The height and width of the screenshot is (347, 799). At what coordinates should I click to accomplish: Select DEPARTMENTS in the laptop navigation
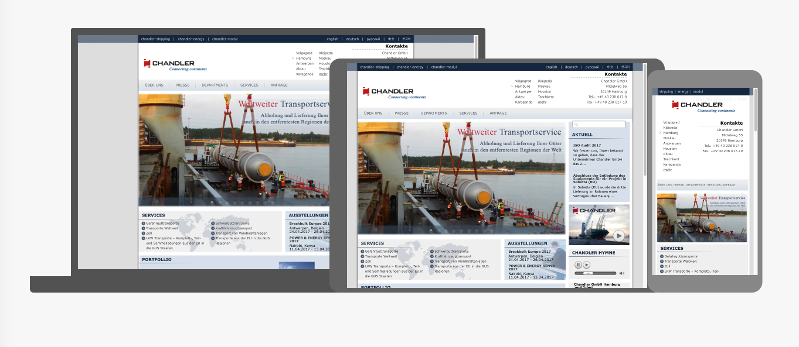pos(215,85)
